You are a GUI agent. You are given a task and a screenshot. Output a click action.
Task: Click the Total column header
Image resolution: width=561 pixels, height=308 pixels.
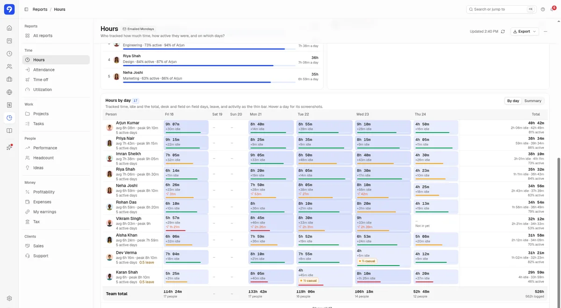pyautogui.click(x=536, y=114)
